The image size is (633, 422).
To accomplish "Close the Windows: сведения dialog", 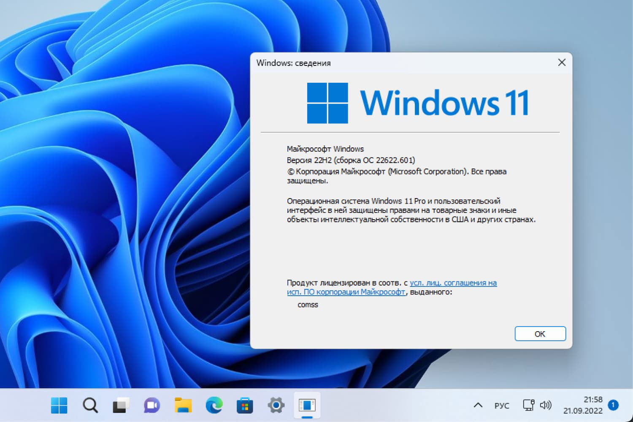I will 561,62.
